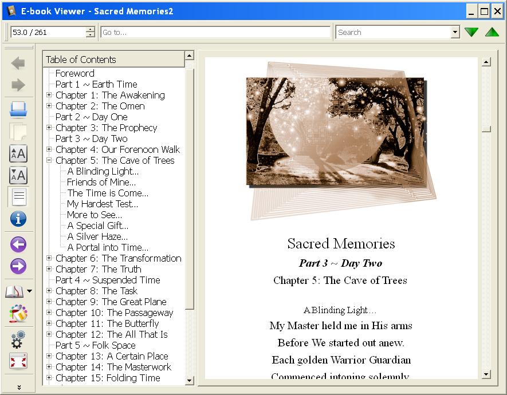
Task: Show more toolbar items with the double chevron
Action: click(x=19, y=387)
